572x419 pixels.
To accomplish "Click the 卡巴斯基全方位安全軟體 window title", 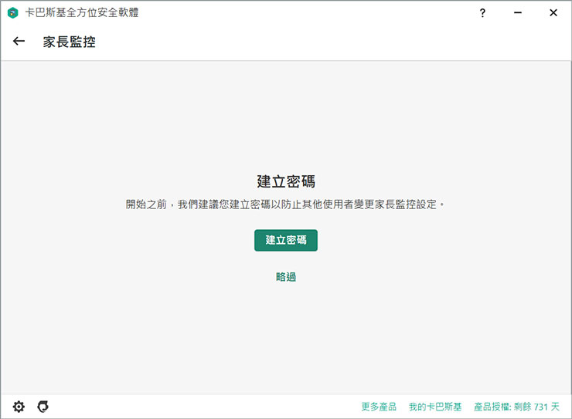I will click(82, 13).
